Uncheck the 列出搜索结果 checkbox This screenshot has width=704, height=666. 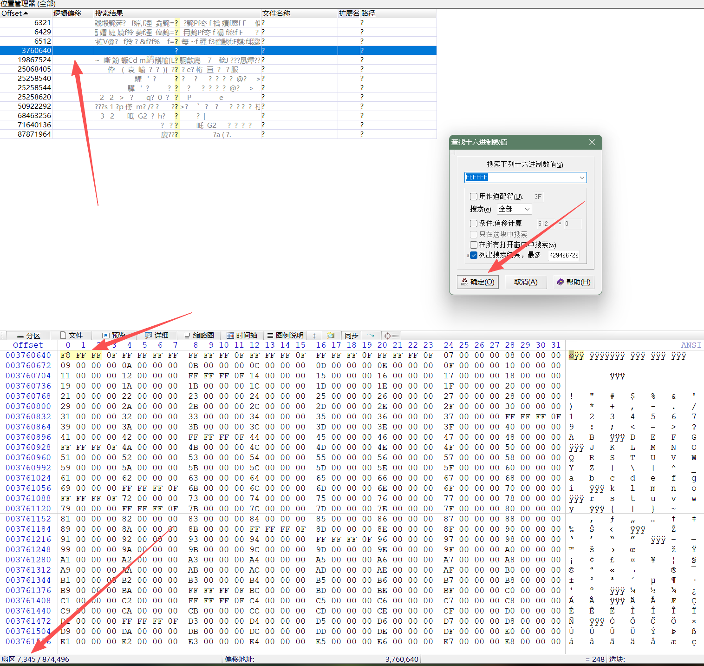pyautogui.click(x=474, y=255)
